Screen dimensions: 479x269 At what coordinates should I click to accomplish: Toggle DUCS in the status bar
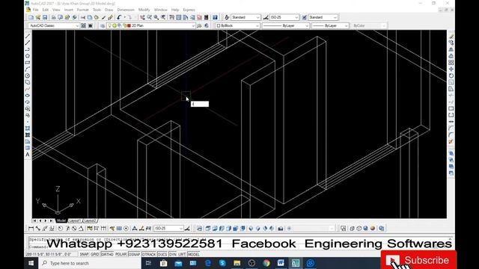point(162,254)
